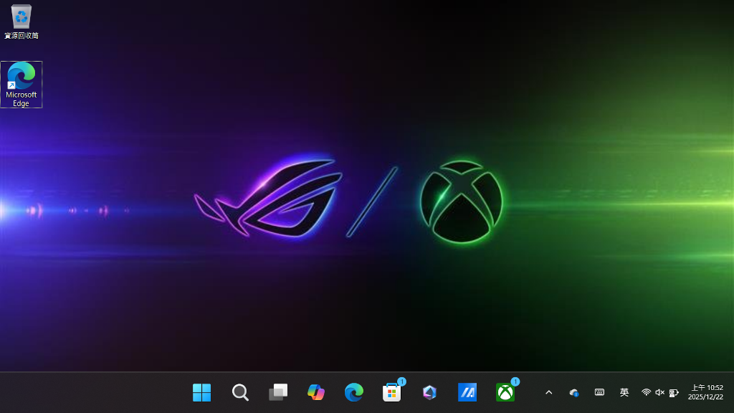Open taskbar Search
The width and height of the screenshot is (734, 413).
[x=240, y=392]
